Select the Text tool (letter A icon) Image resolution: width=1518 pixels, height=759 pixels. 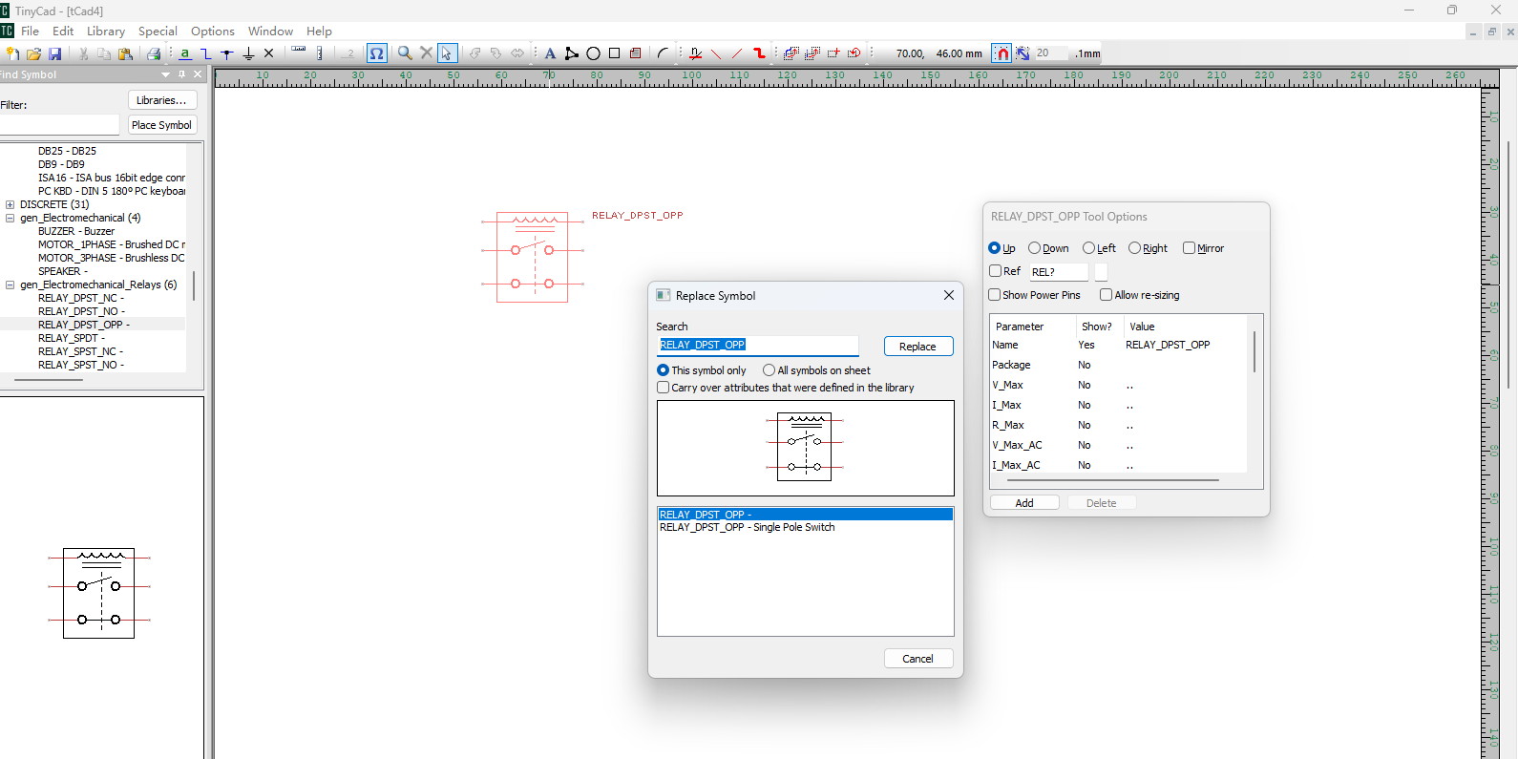550,54
